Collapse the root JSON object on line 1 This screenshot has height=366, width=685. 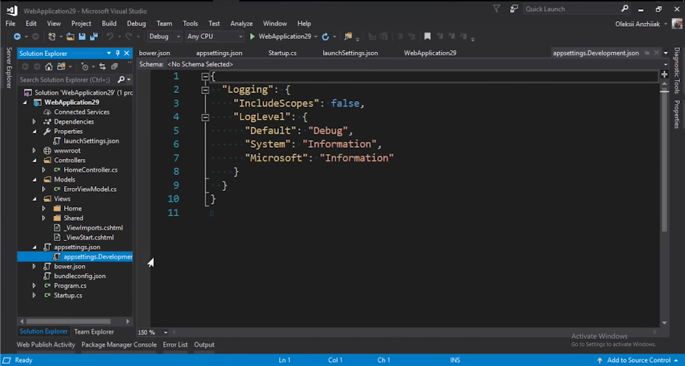point(205,76)
